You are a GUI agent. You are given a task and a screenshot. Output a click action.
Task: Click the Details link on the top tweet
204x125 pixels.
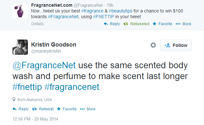click(x=37, y=24)
